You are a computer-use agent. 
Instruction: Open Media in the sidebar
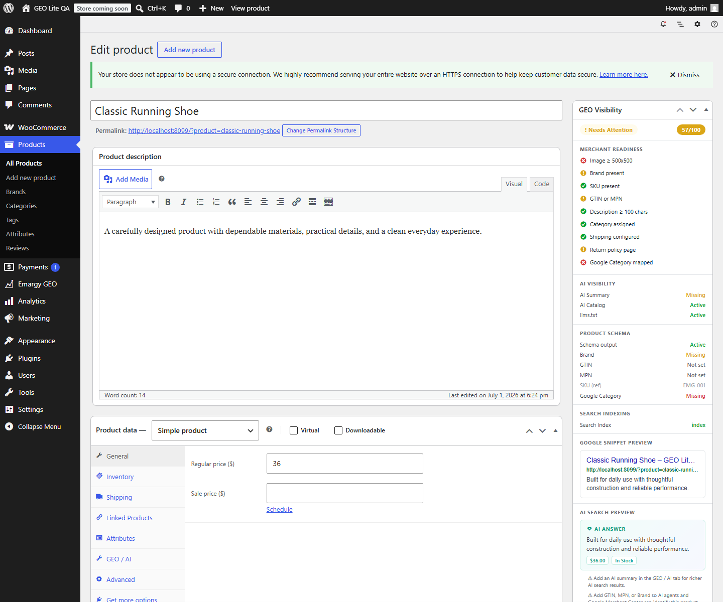point(40,70)
